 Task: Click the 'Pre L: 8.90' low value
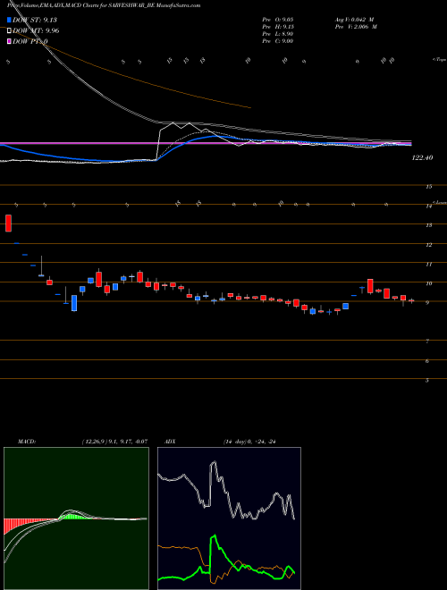pyautogui.click(x=278, y=34)
